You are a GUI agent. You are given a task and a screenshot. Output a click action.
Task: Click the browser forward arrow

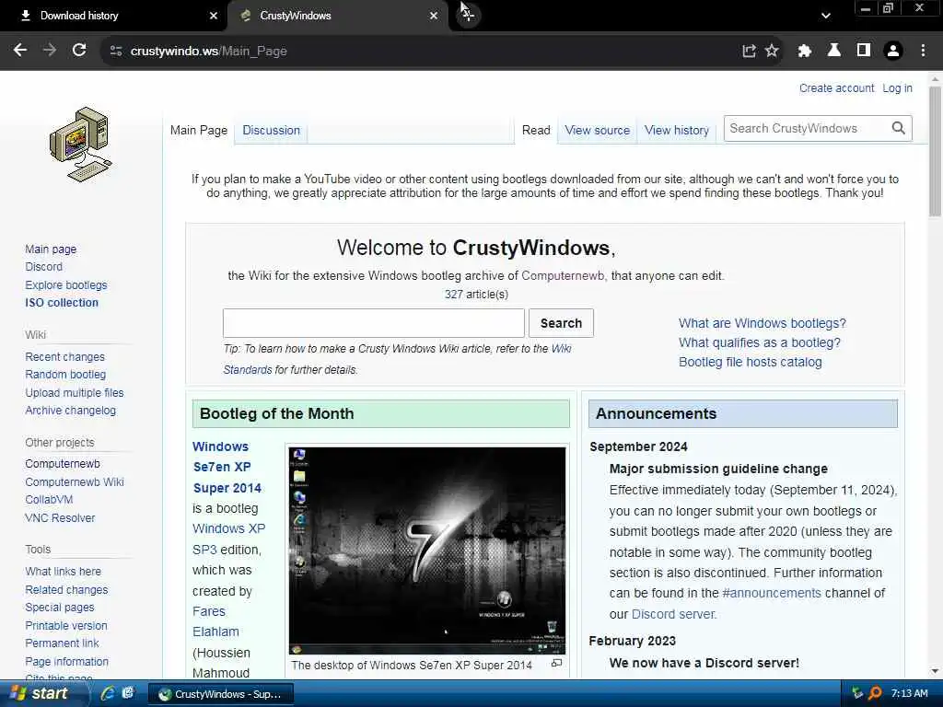coord(50,51)
